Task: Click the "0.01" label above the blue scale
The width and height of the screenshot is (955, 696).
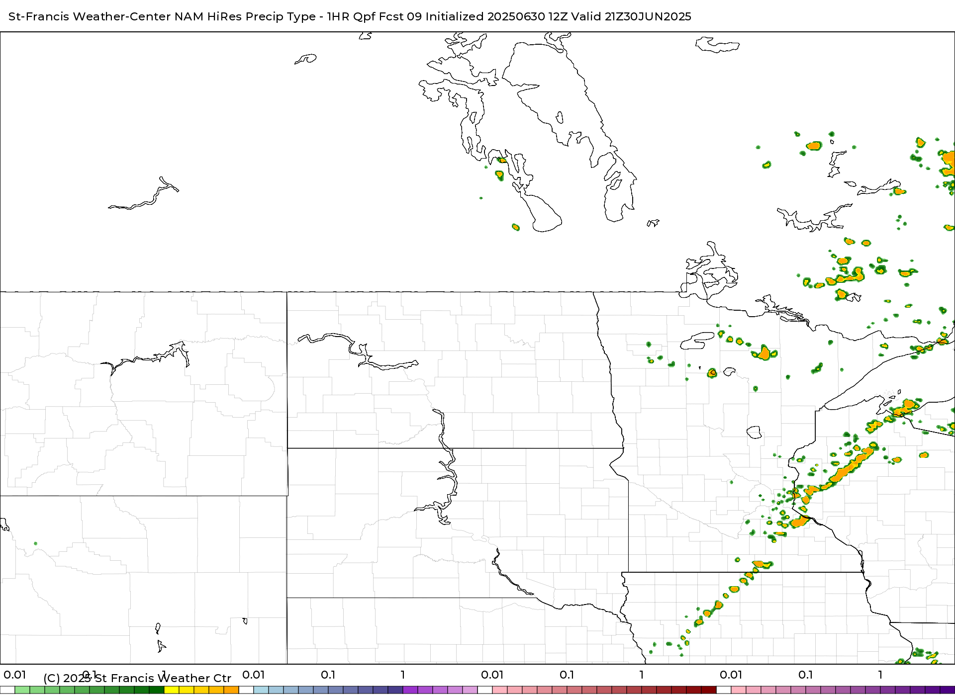Action: tap(254, 675)
